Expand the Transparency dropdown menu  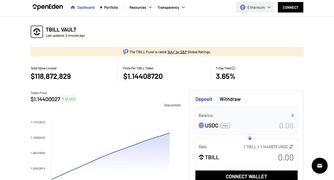coord(171,7)
